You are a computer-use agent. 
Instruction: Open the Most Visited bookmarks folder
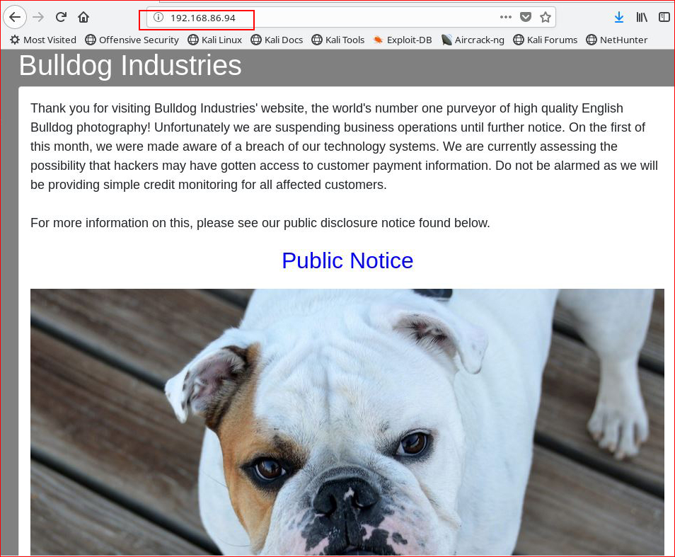point(43,40)
